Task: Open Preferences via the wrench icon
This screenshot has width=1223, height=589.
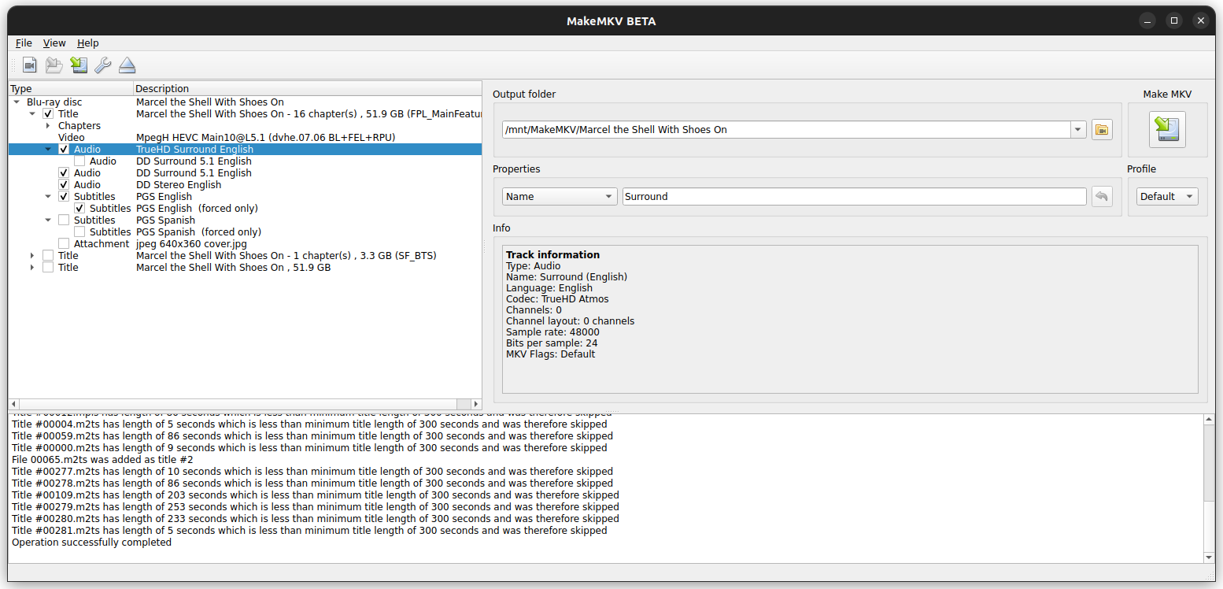Action: 102,65
